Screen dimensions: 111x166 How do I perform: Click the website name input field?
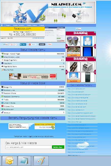click(x=29, y=147)
